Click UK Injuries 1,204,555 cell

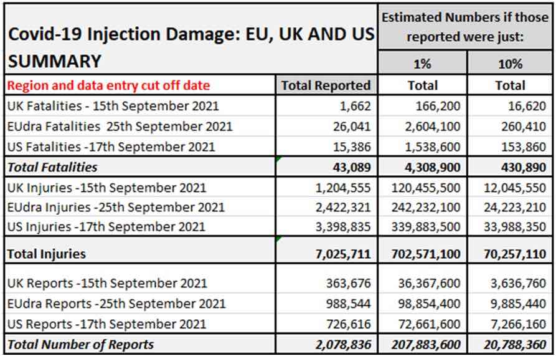[x=326, y=188]
